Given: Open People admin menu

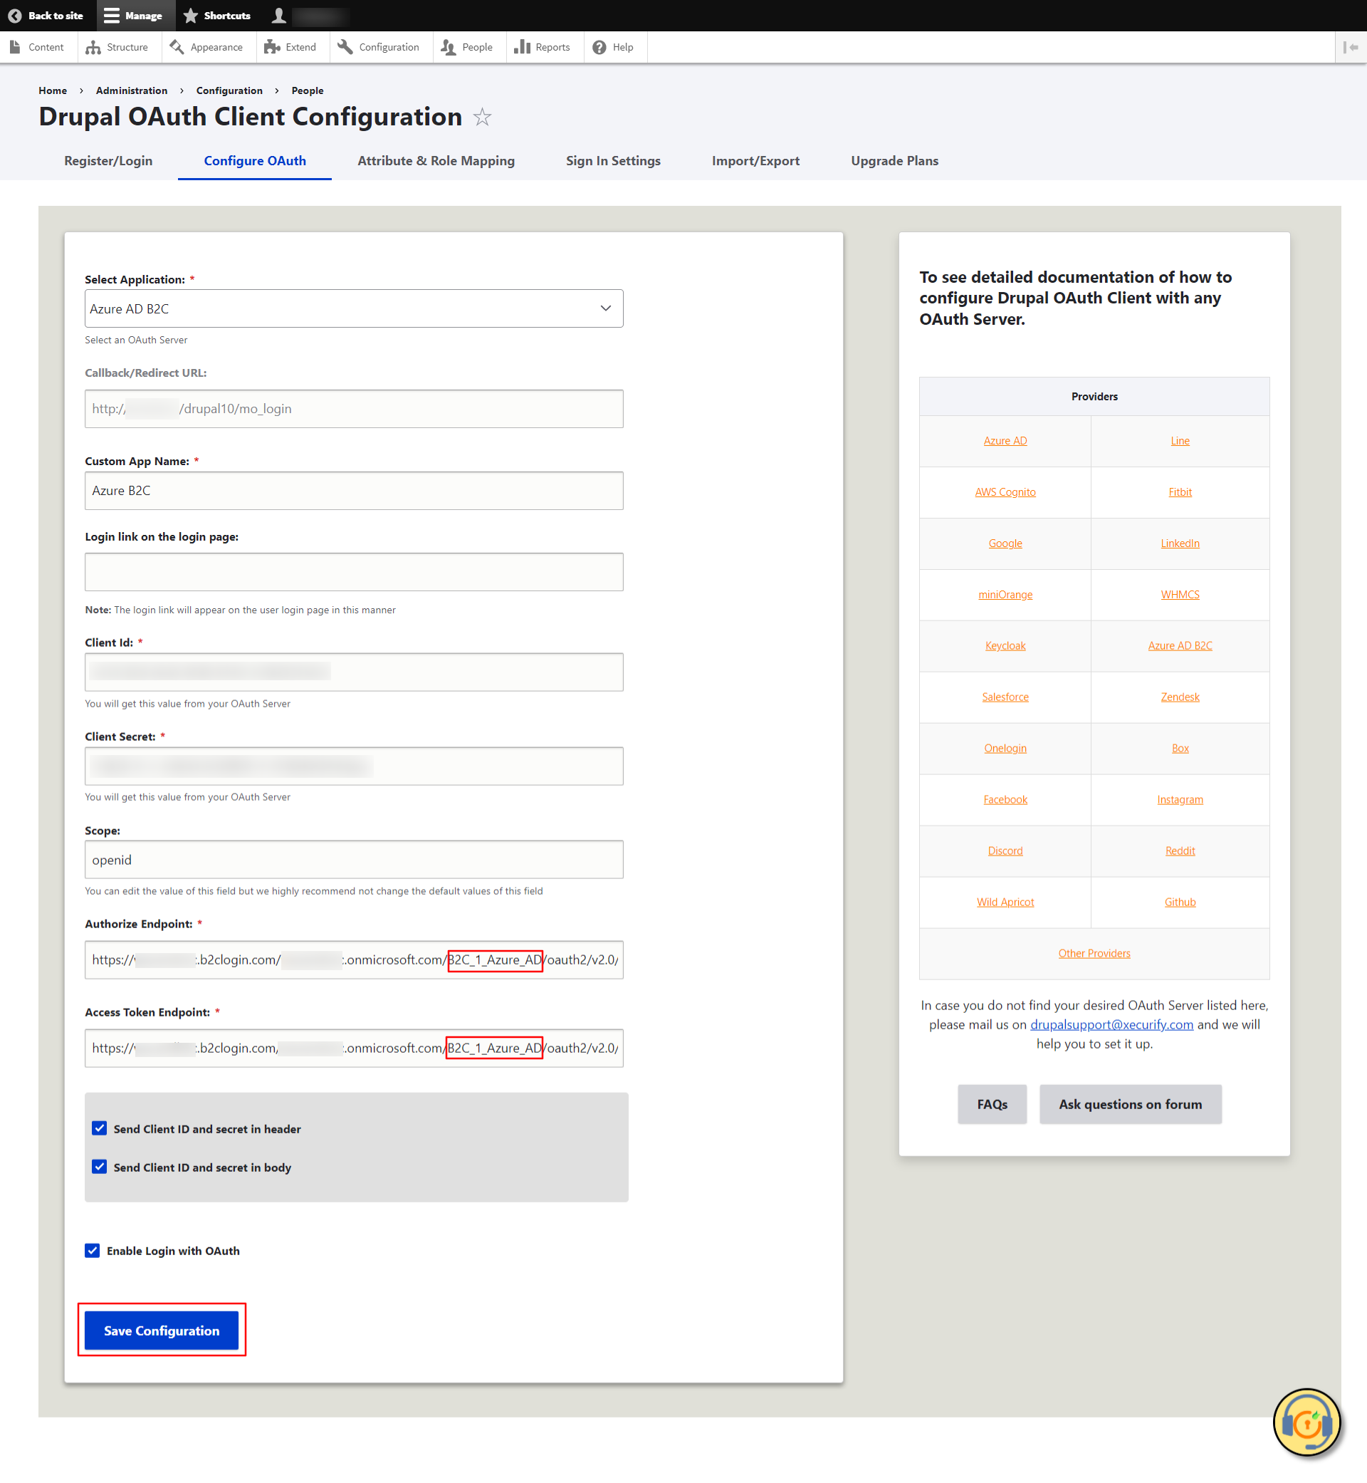Looking at the screenshot, I should 468,47.
